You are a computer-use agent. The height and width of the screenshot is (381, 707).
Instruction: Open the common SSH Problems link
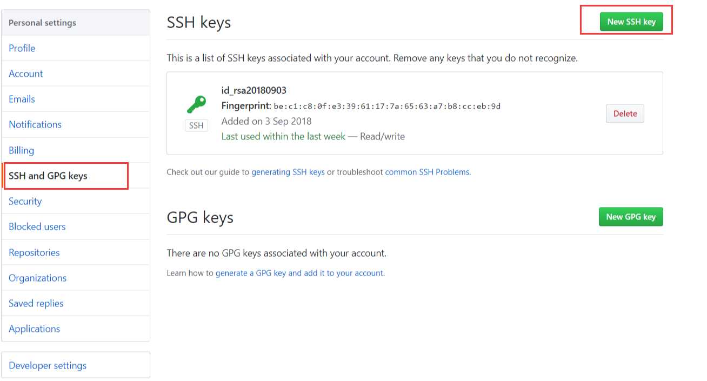[428, 172]
